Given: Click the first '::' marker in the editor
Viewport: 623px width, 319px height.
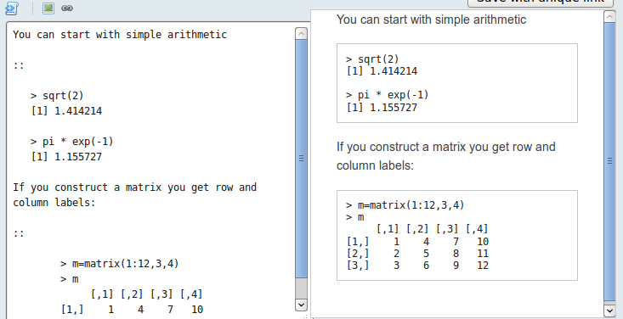Looking at the screenshot, I should (x=19, y=65).
